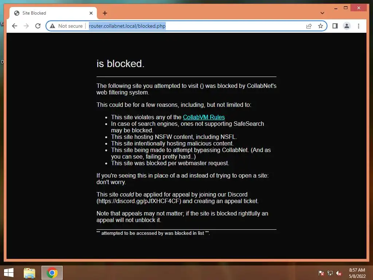Close the Site Blocked tab
The width and height of the screenshot is (373, 280).
coord(91,13)
